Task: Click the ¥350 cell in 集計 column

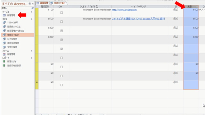Action: click(191, 40)
